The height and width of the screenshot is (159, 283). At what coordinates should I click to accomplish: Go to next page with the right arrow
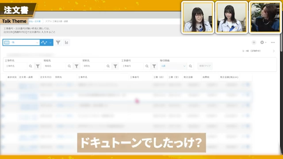pos(274,51)
